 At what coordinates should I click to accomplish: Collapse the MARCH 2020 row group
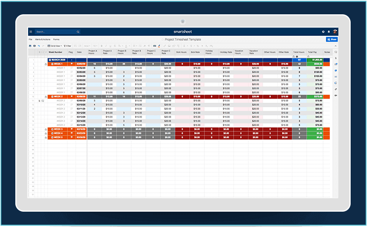[x=50, y=60]
